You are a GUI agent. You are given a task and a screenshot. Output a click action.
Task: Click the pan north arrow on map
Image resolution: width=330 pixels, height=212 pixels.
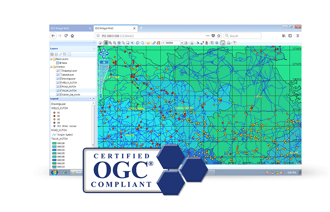pyautogui.click(x=104, y=50)
